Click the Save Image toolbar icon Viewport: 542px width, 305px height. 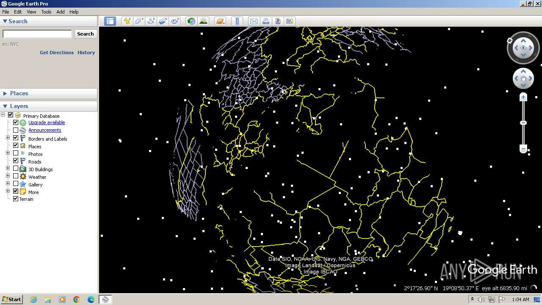click(x=277, y=21)
